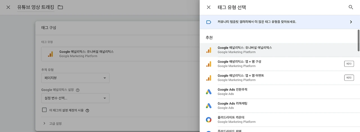Click selected tag type card in 태그 구성

tap(120, 54)
